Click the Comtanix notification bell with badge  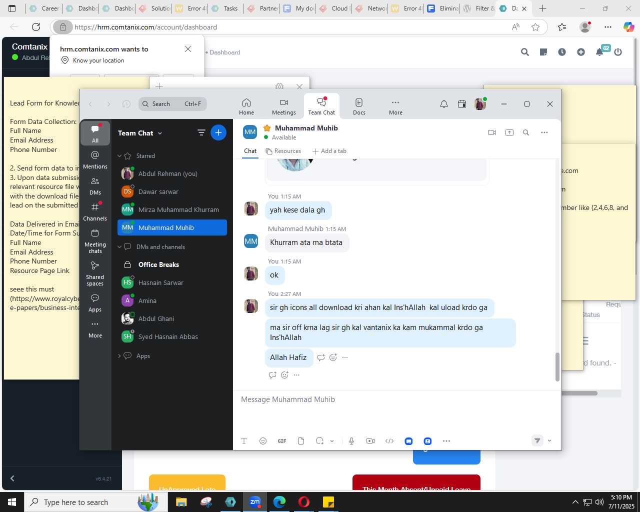[600, 51]
